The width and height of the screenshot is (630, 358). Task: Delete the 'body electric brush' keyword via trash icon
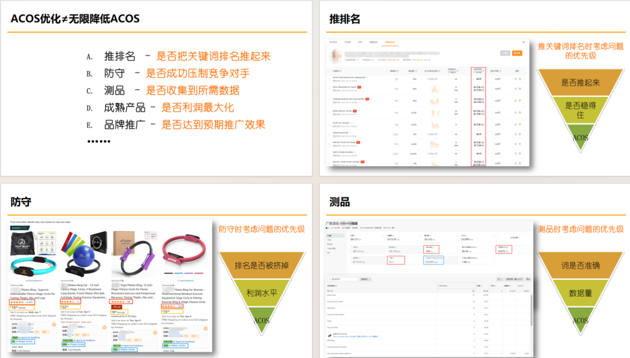pyautogui.click(x=520, y=113)
